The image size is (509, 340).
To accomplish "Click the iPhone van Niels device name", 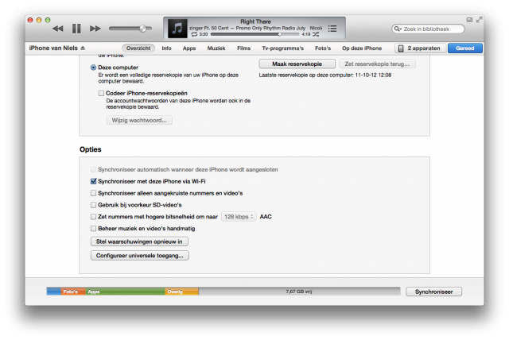I will [x=53, y=48].
